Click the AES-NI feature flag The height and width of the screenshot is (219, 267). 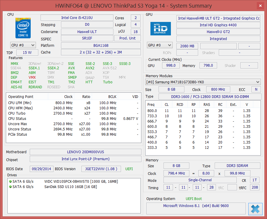16,87
